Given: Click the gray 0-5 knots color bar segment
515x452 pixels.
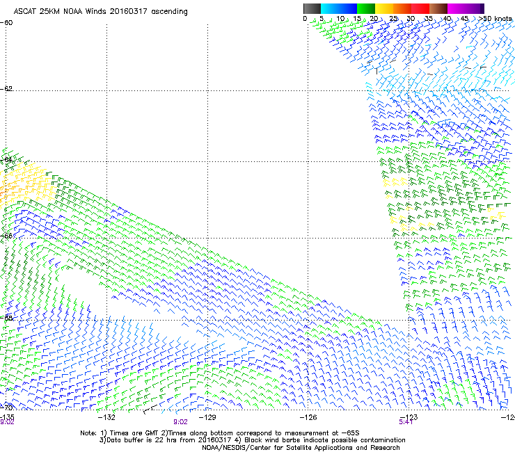Looking at the screenshot, I should click(312, 8).
